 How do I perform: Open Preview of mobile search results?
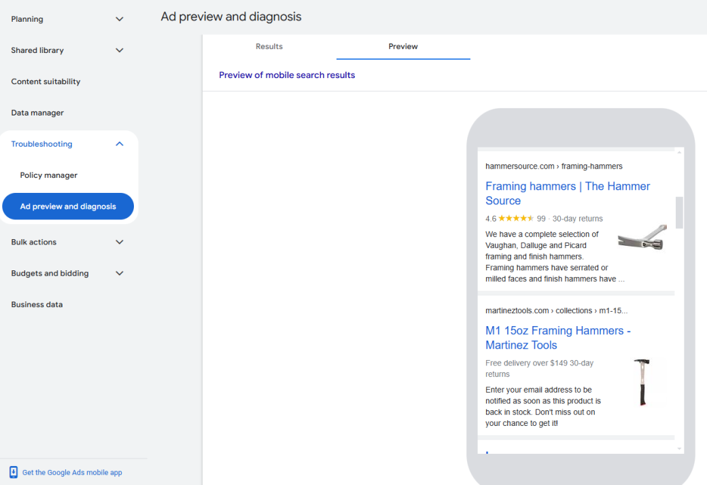286,75
